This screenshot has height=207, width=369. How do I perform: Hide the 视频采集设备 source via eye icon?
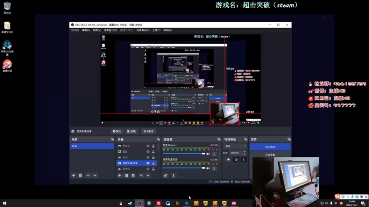148,163
